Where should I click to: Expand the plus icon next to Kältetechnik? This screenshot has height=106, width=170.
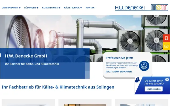(x=81, y=8)
